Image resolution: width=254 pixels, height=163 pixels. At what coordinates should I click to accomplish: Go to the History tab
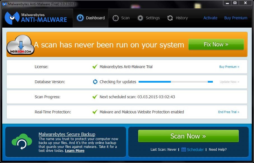click(x=178, y=18)
